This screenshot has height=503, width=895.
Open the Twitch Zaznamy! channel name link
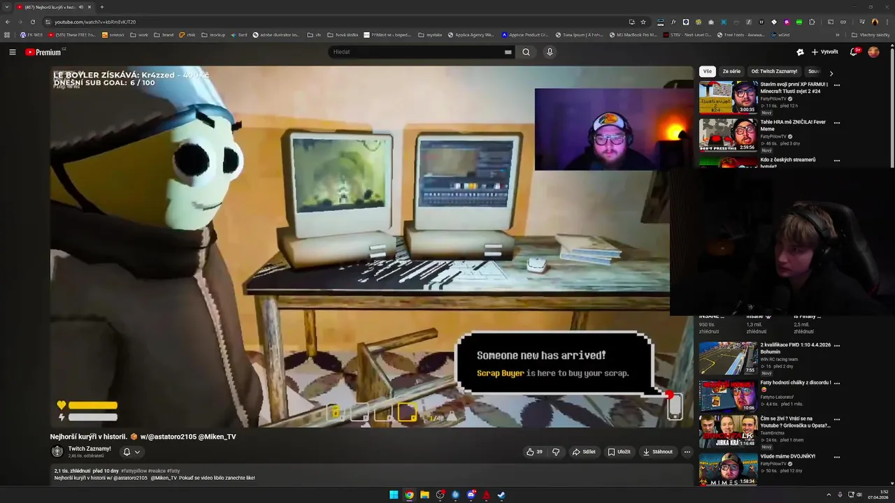89,449
